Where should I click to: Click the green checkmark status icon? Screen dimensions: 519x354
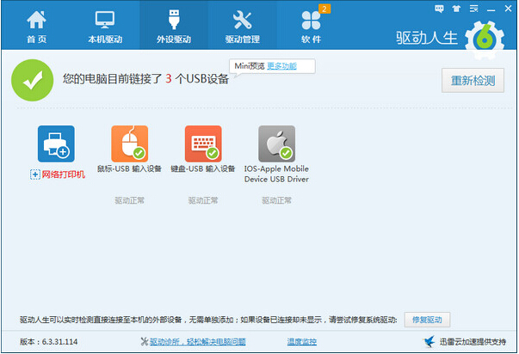click(x=30, y=81)
